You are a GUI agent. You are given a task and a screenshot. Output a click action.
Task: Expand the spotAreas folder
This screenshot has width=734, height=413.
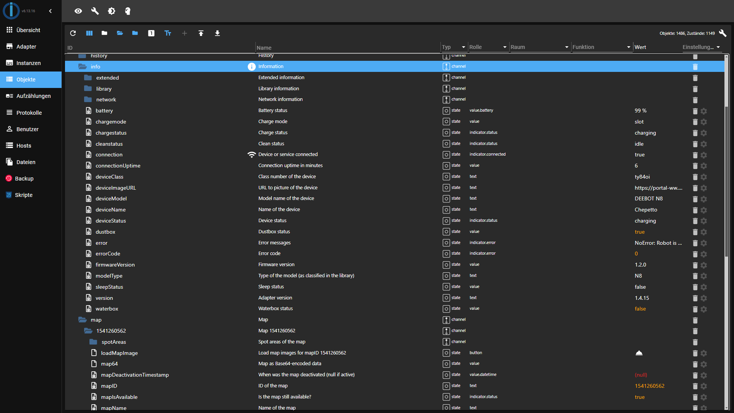pyautogui.click(x=93, y=342)
